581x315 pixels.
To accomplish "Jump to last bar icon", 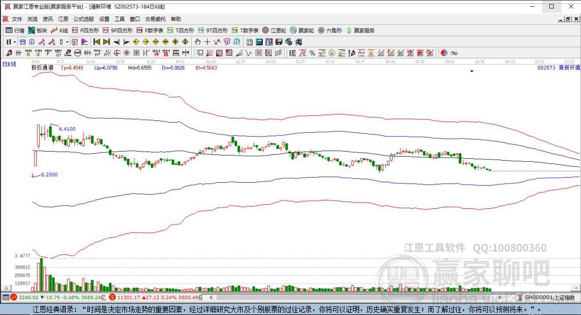I will point(107,42).
